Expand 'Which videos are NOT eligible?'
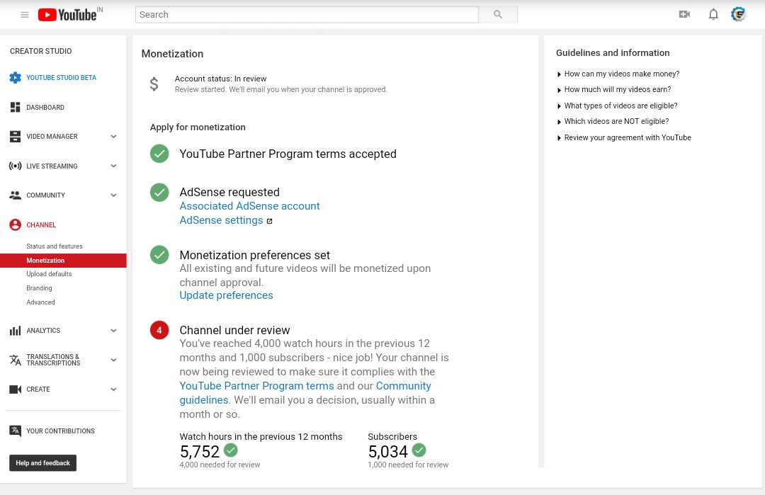The width and height of the screenshot is (765, 495). click(613, 121)
